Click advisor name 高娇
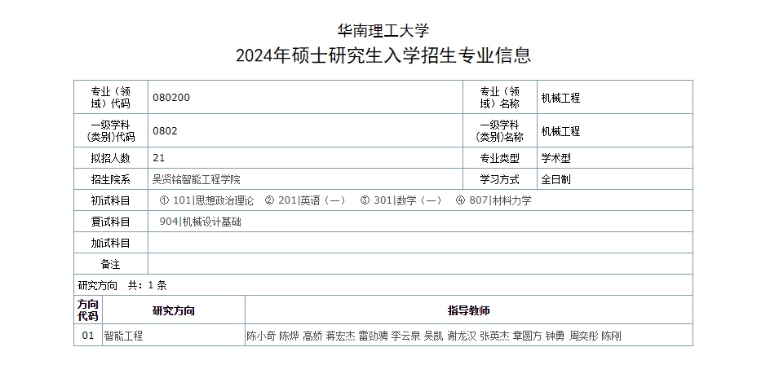This screenshot has height=378, width=779. coord(312,336)
